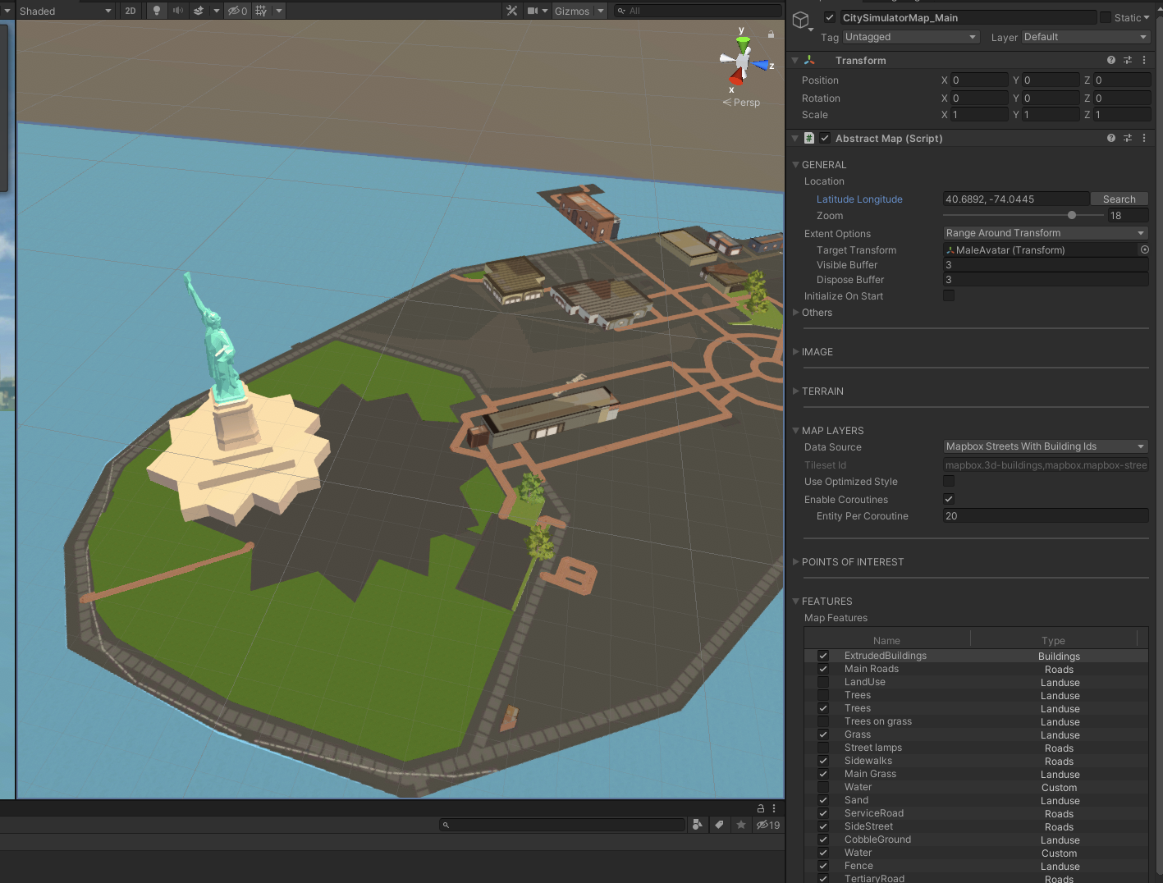Open Extent Options Range Around Transform dropdown
The image size is (1163, 883).
1046,233
